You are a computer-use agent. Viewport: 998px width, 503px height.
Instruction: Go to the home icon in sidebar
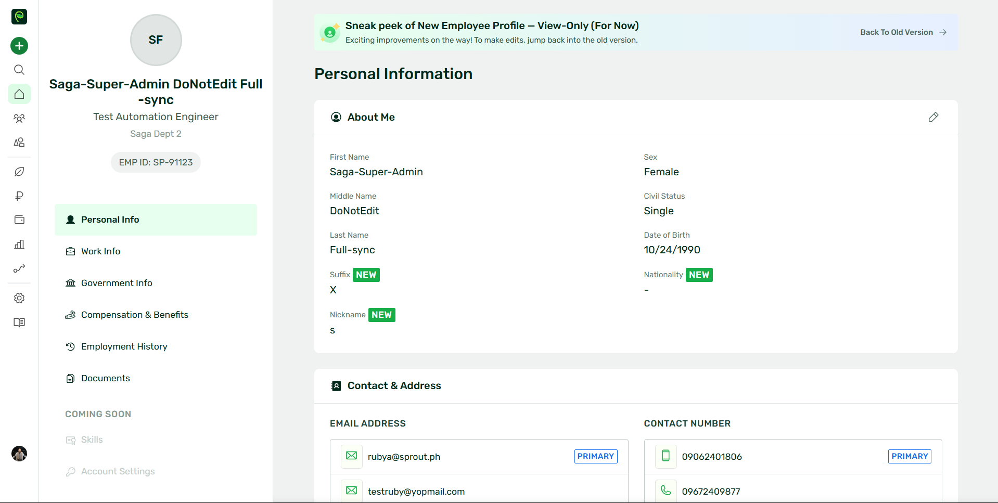(x=19, y=94)
